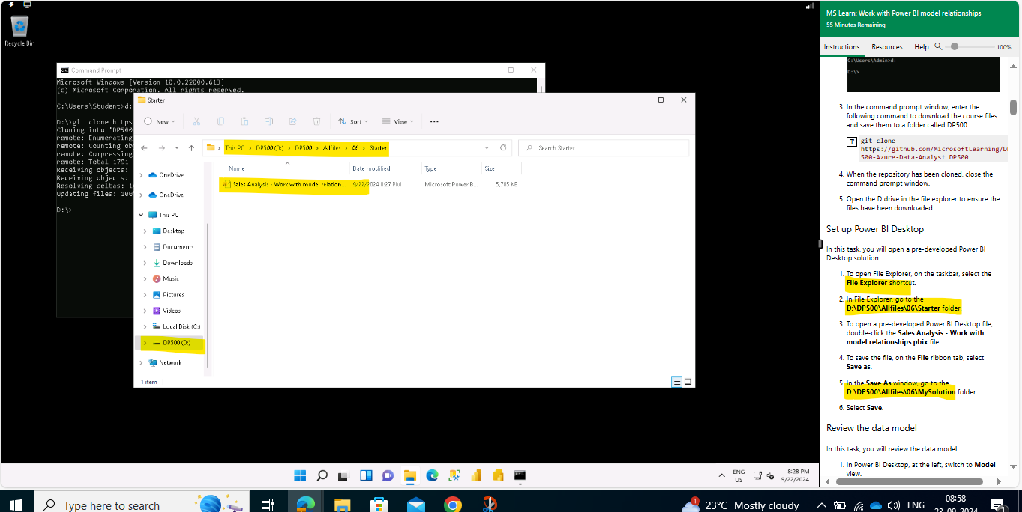
Task: Click the type-text icon beside git clone command
Action: pyautogui.click(x=852, y=141)
